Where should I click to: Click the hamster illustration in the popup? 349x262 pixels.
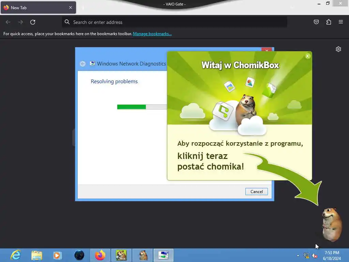pyautogui.click(x=246, y=110)
